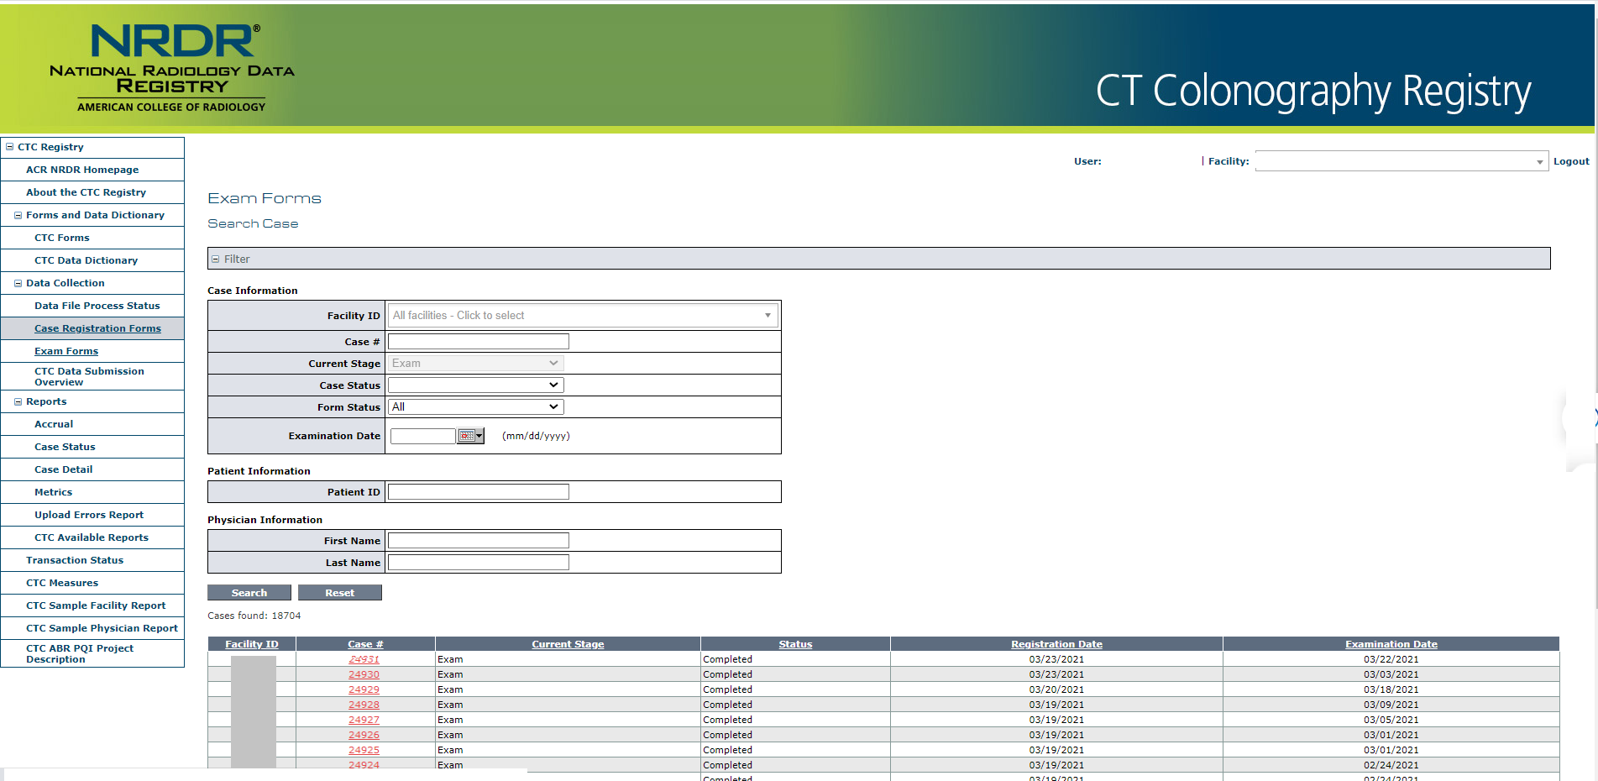Sort table by Examination Date column
This screenshot has width=1598, height=781.
[1391, 644]
